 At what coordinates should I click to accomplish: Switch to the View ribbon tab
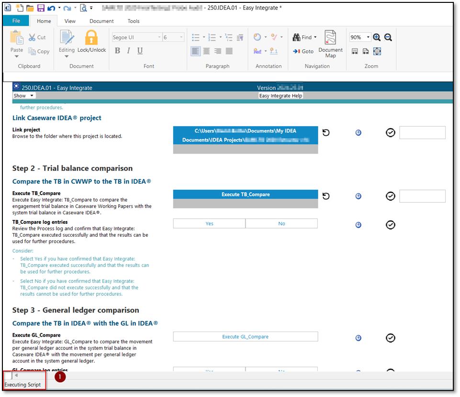point(70,21)
